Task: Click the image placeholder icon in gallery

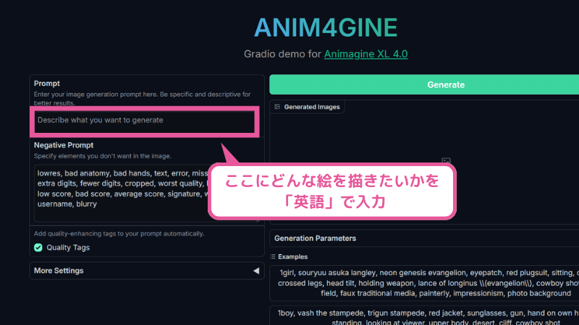Action: click(x=446, y=161)
